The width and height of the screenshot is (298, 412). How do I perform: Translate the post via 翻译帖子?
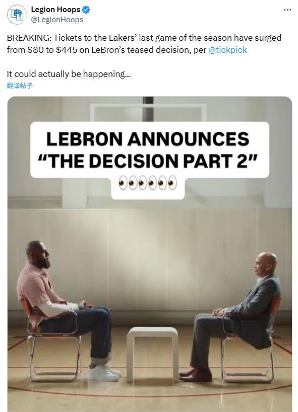pyautogui.click(x=20, y=86)
